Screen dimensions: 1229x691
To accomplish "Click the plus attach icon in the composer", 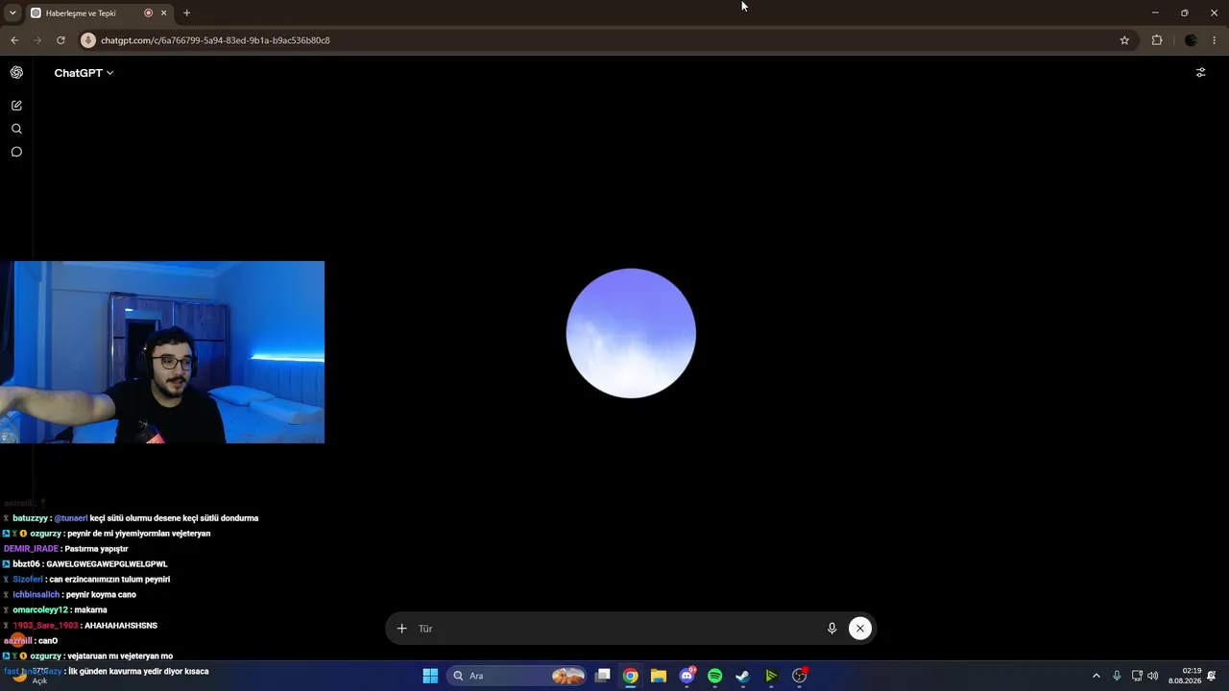I will [x=401, y=629].
